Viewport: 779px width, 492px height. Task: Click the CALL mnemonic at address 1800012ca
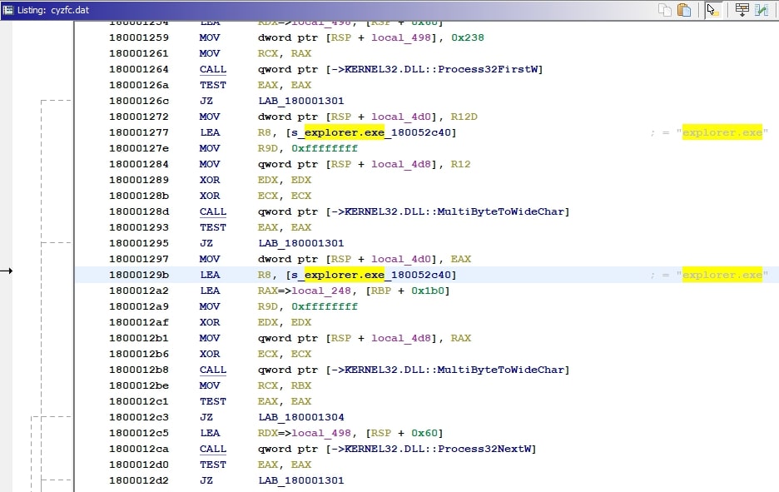(212, 449)
